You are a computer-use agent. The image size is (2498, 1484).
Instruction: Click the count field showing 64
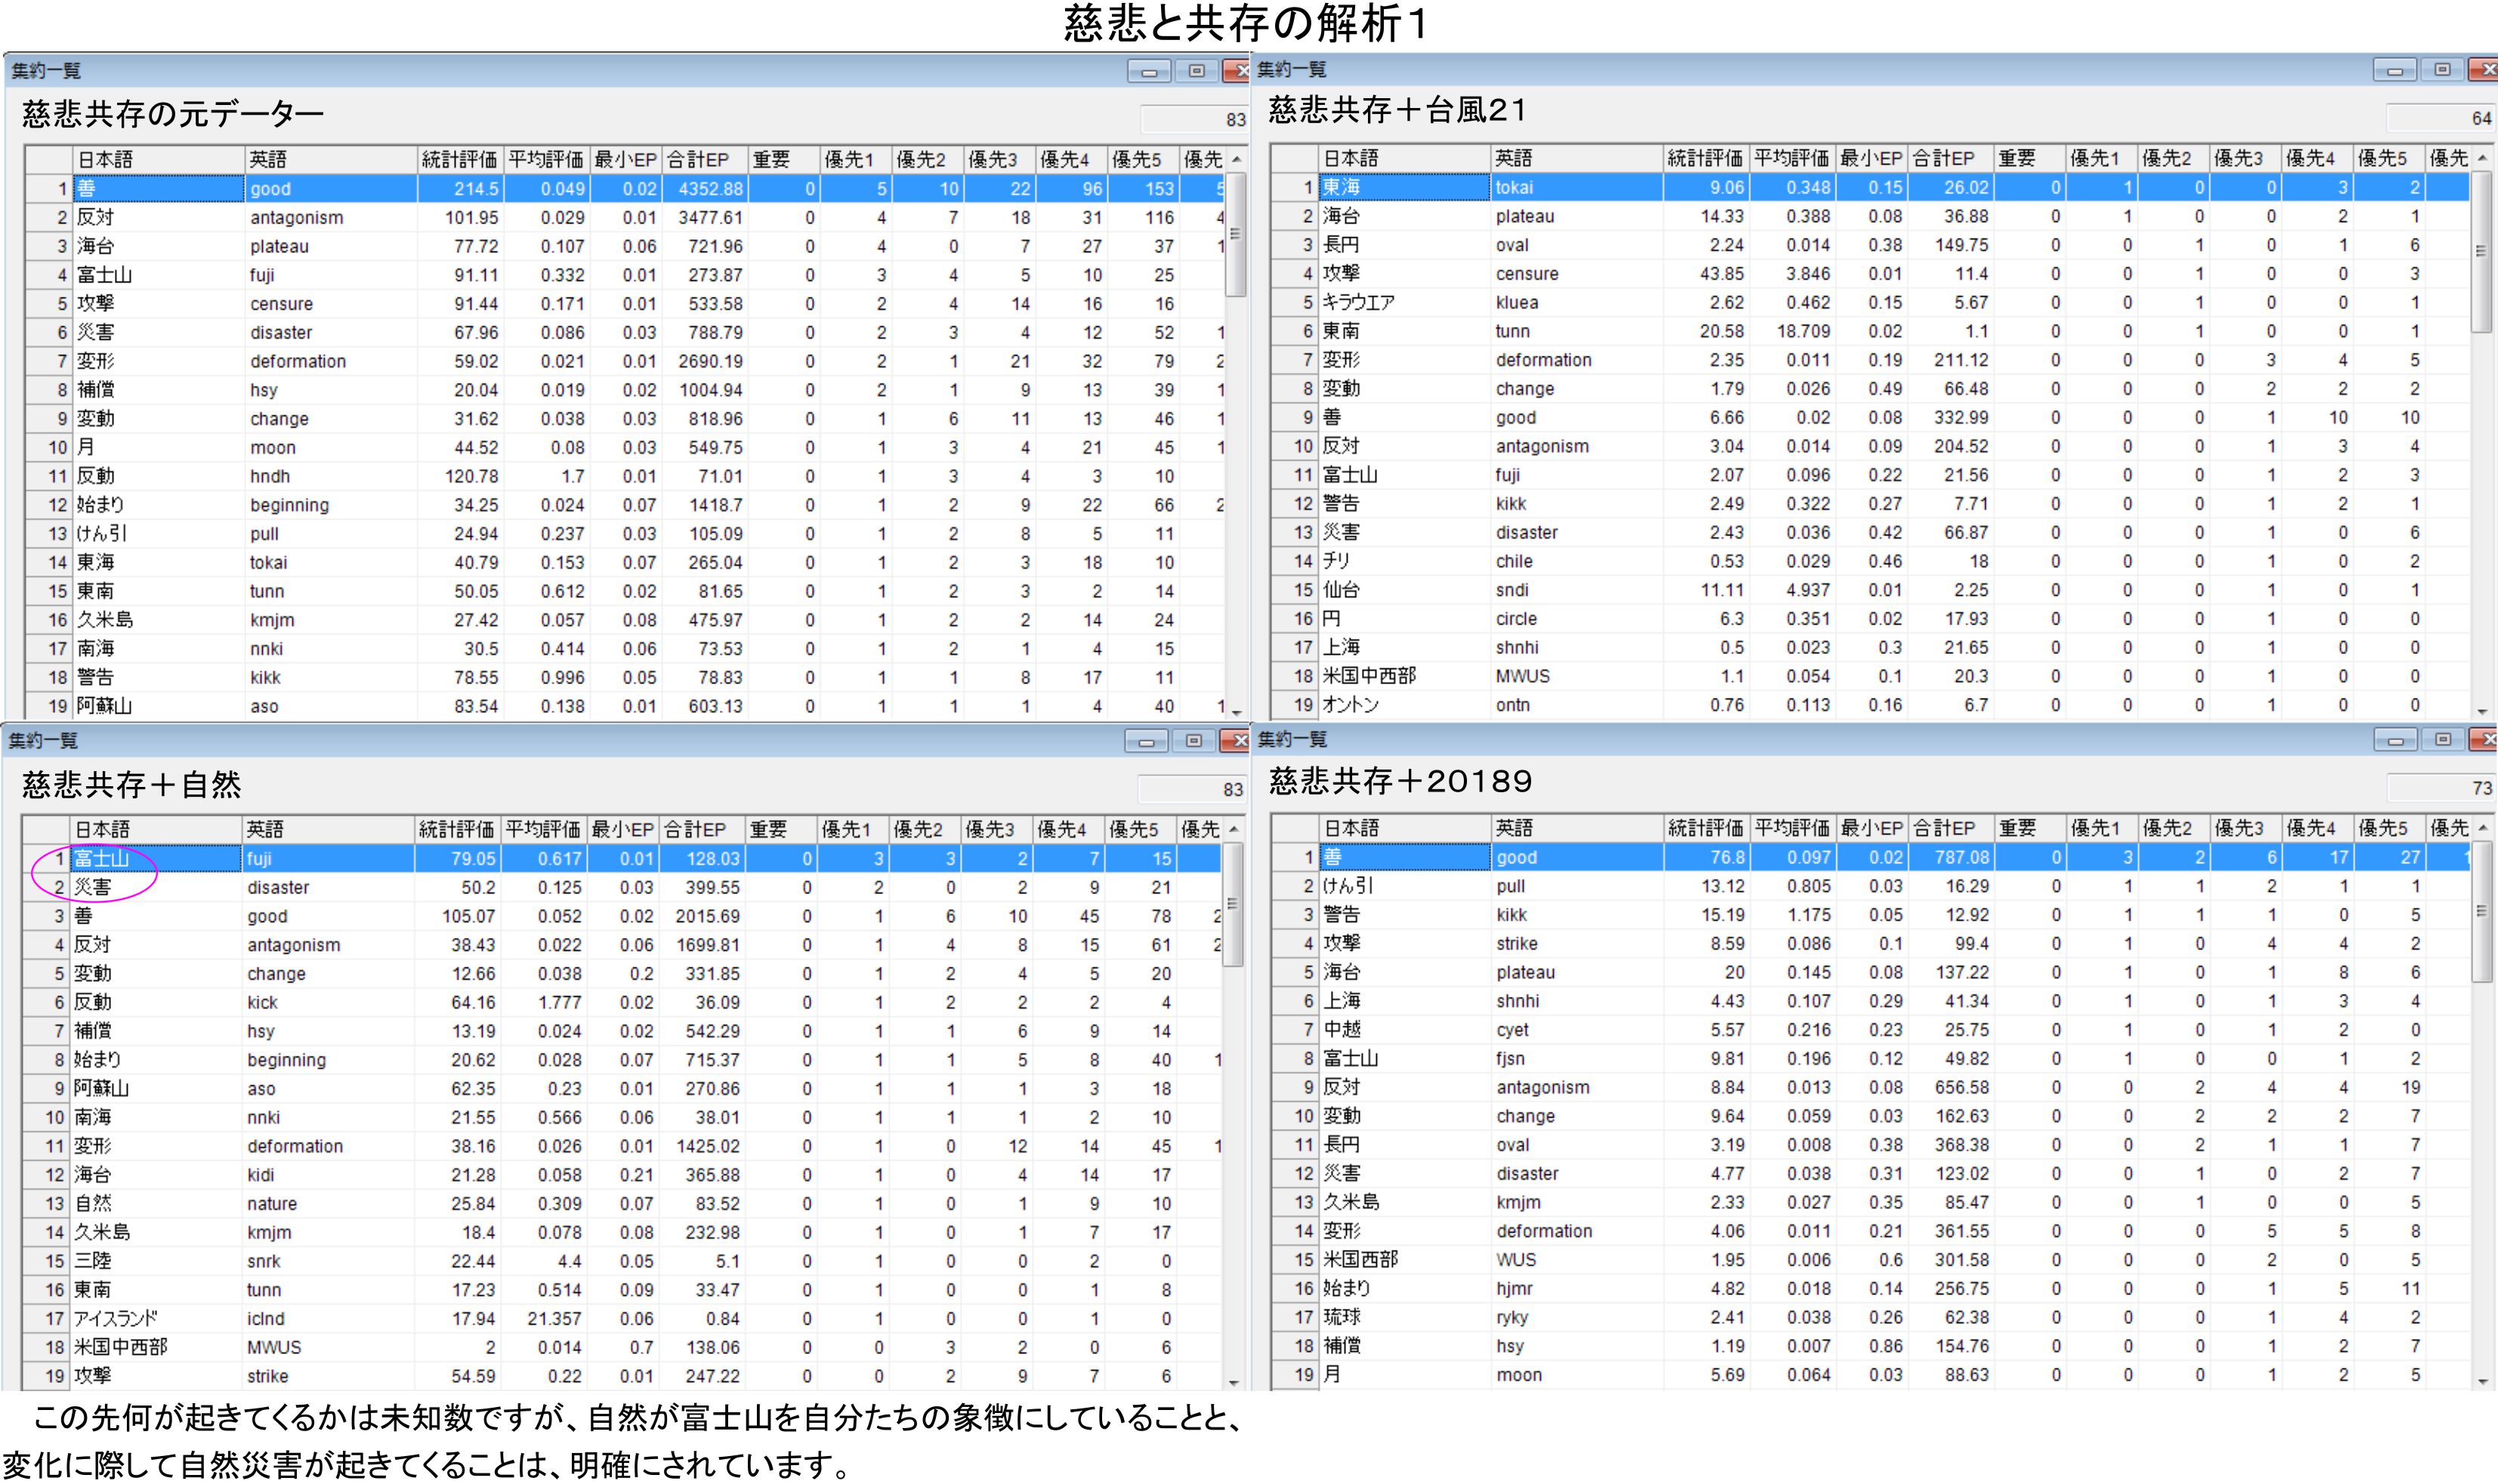2440,118
